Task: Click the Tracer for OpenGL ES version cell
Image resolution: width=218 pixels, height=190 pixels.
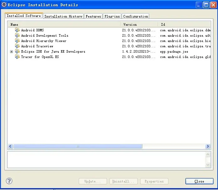Action: tap(139, 57)
